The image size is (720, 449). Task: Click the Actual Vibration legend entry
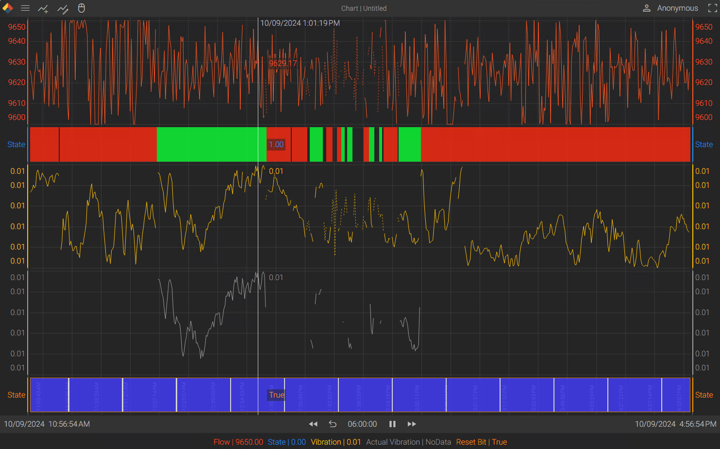click(x=408, y=442)
